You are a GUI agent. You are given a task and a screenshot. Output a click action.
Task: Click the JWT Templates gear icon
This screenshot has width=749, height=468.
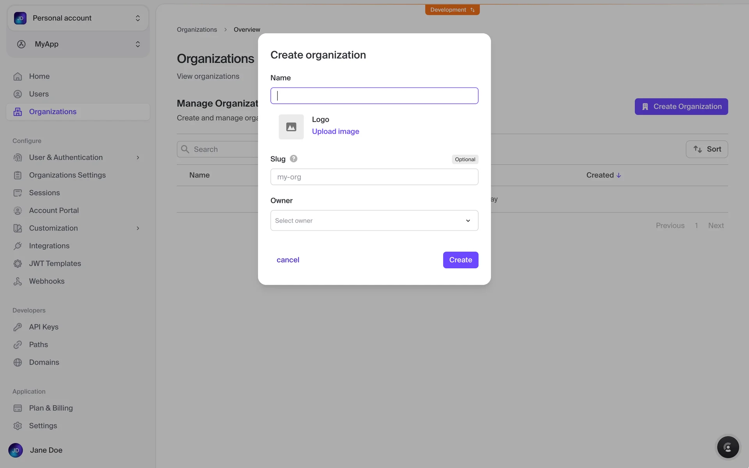click(x=18, y=264)
